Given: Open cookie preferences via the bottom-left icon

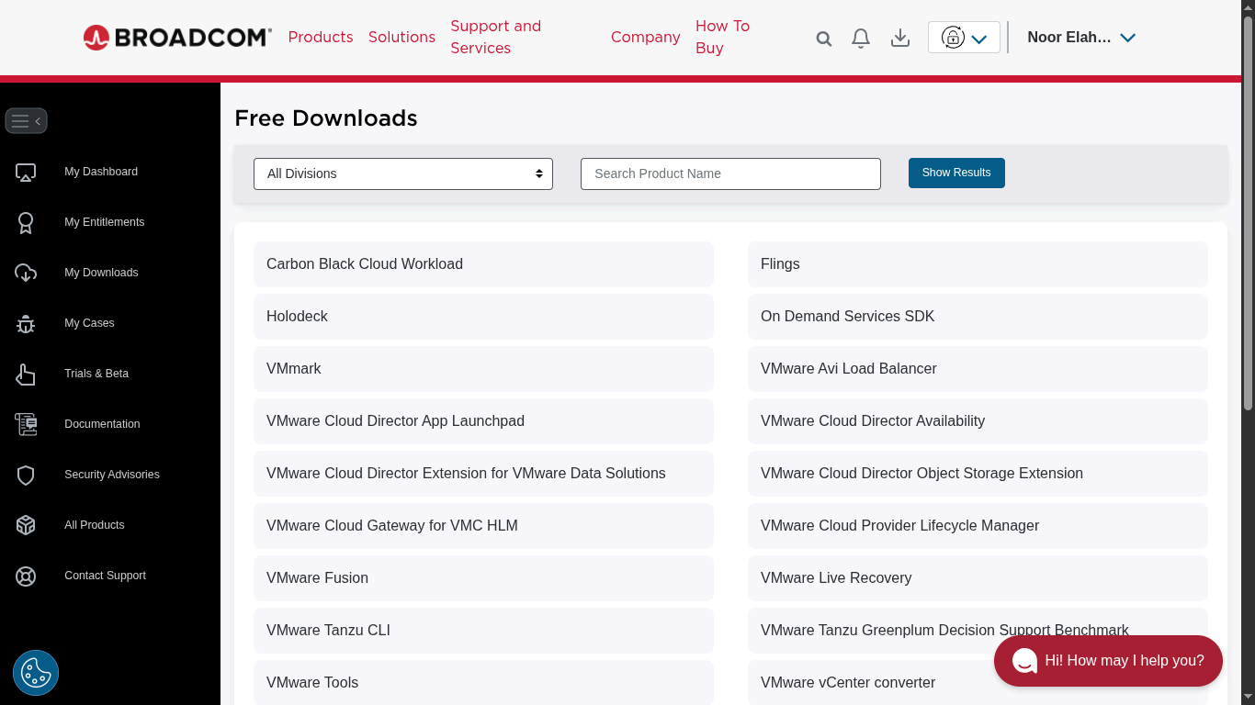Looking at the screenshot, I should (35, 672).
